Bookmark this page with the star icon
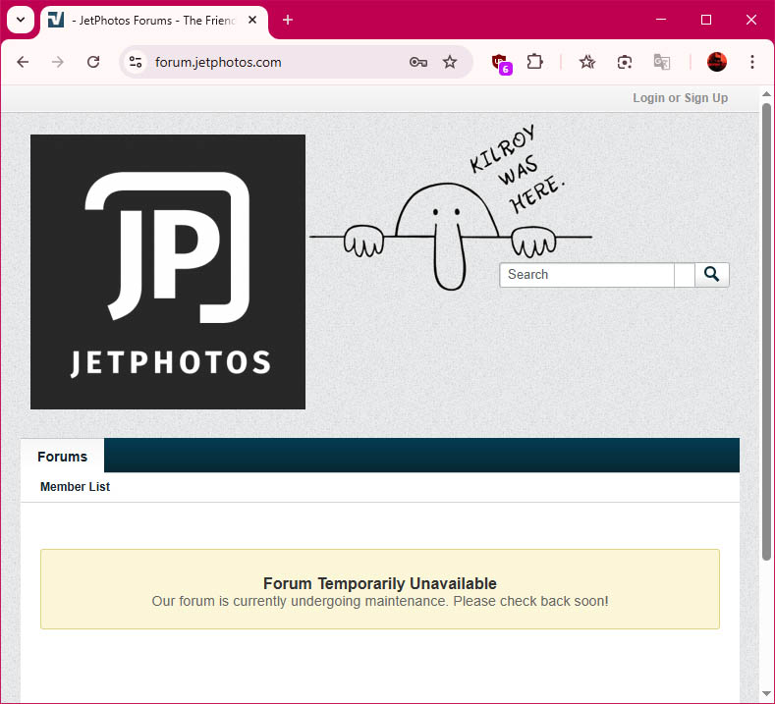The width and height of the screenshot is (775, 704). [x=450, y=62]
